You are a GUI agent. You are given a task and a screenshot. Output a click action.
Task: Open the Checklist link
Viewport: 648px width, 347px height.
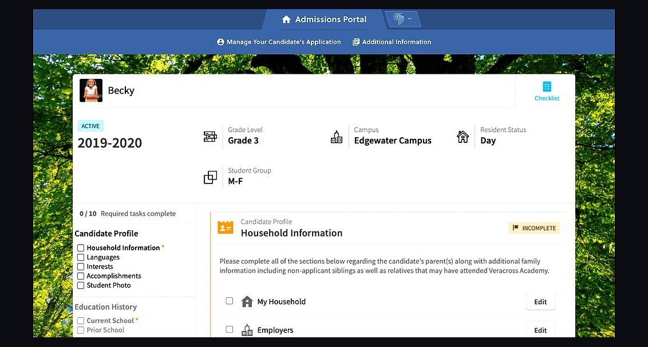tap(547, 98)
